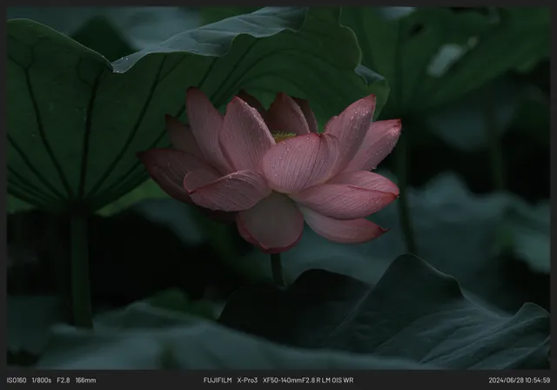This screenshot has width=557, height=390.
Task: Click the lowest hanging petal of the lotus
Action: pyautogui.click(x=272, y=224)
